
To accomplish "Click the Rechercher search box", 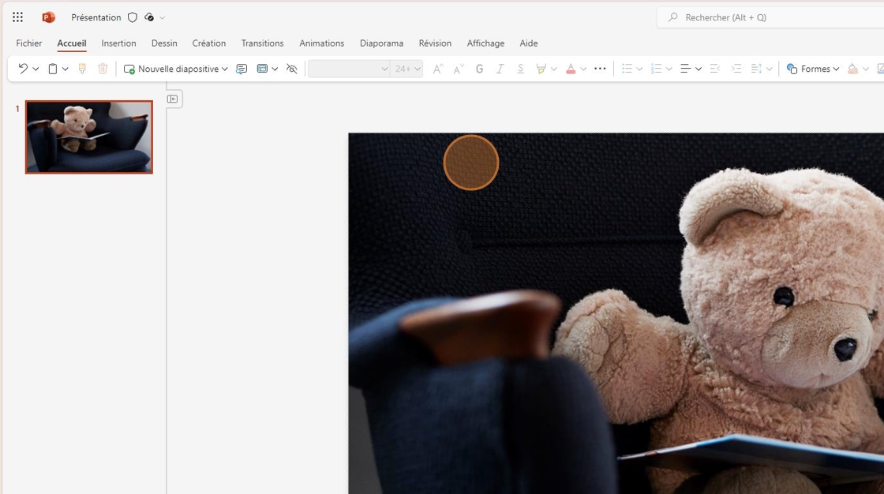I will coord(770,17).
